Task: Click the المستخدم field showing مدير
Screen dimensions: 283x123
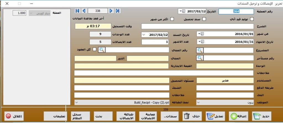Action: (x=225, y=80)
